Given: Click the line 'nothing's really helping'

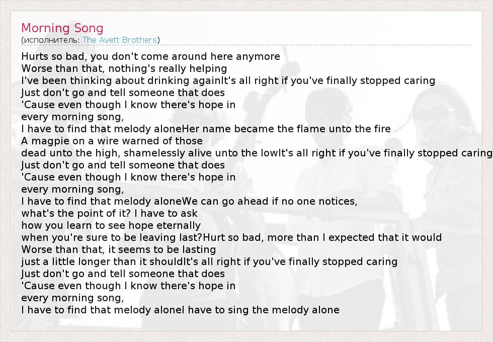Looking at the screenshot, I should click(x=124, y=68).
